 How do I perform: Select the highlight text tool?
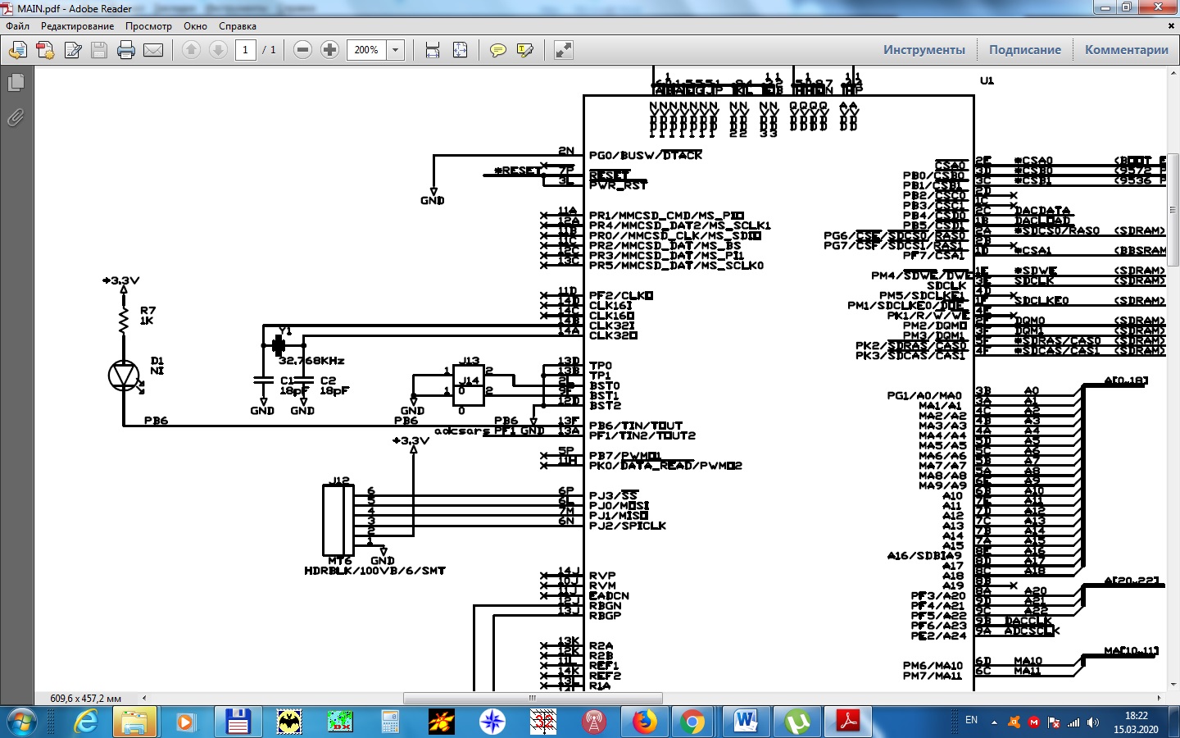[525, 50]
